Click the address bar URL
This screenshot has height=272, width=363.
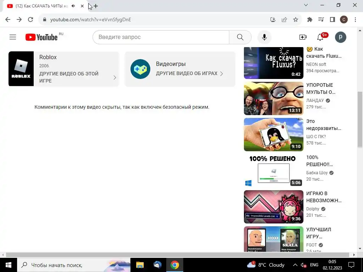click(x=91, y=20)
